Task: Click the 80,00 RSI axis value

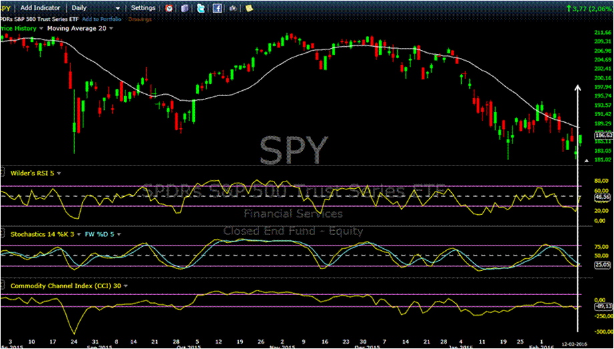Action: [601, 181]
